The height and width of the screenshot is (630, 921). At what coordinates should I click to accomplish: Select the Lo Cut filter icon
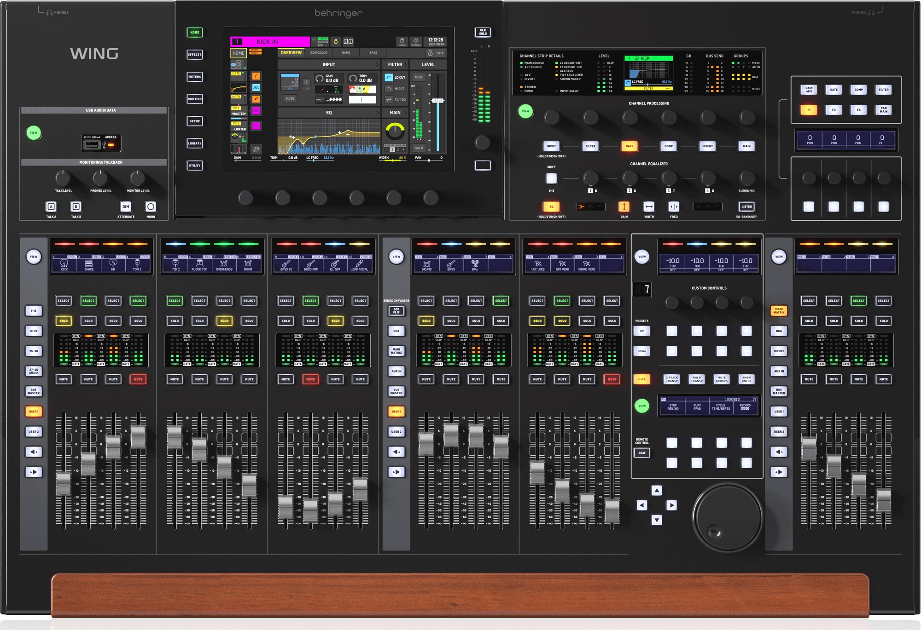[x=389, y=77]
